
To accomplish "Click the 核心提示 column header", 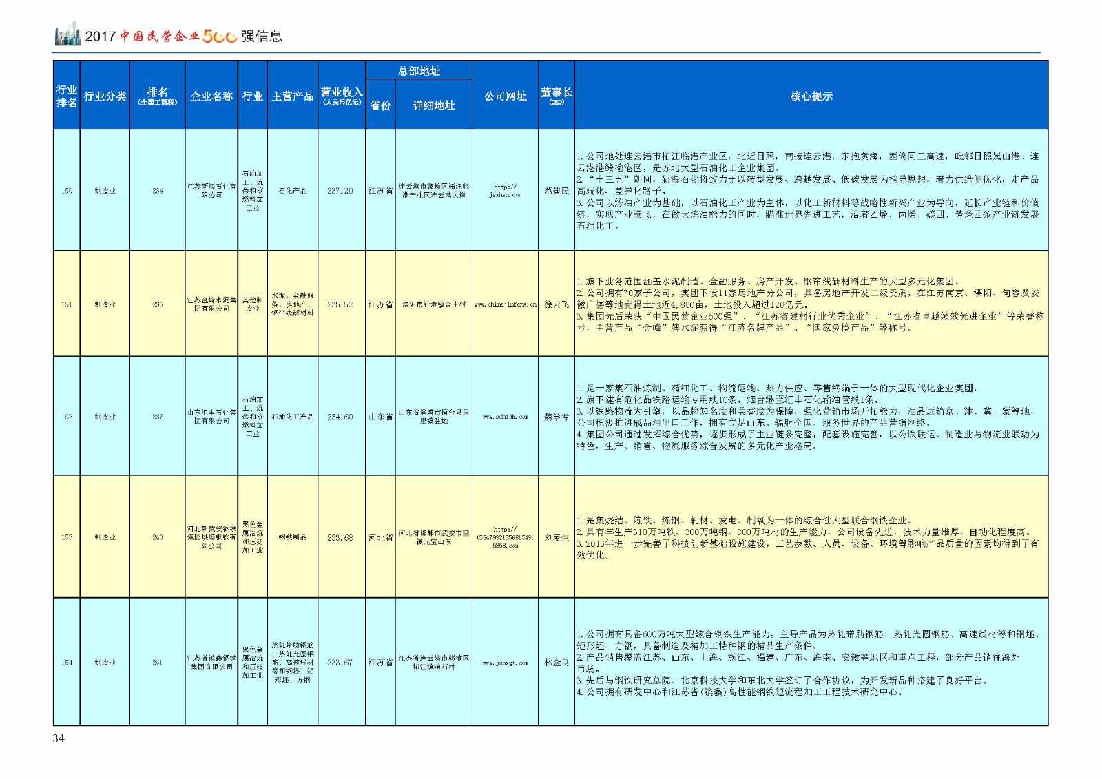I will pos(811,96).
